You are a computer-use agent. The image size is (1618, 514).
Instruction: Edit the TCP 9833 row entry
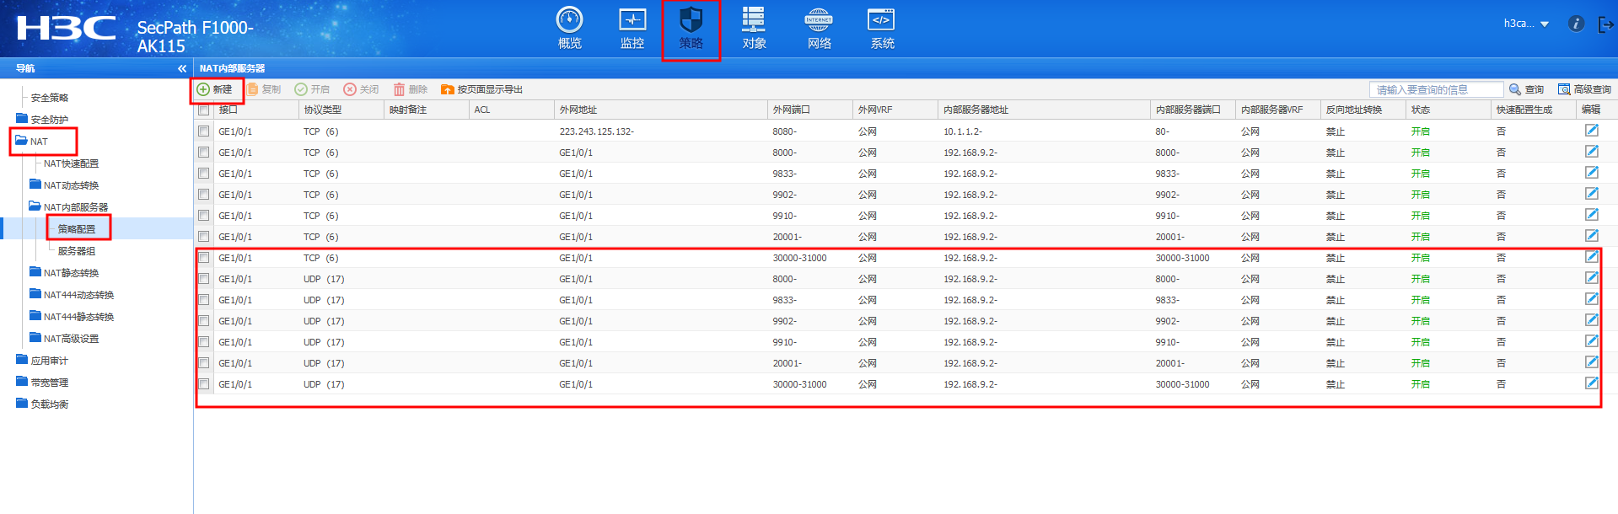1591,173
